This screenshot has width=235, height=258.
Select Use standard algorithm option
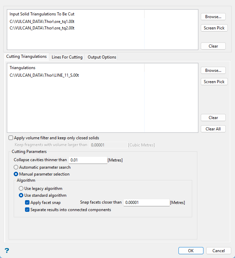coord(21,195)
